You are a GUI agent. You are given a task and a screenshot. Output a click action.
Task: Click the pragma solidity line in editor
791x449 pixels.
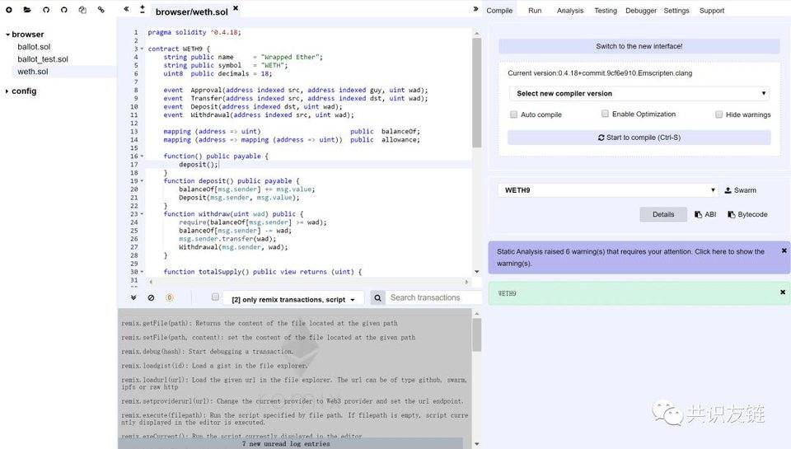pos(194,32)
